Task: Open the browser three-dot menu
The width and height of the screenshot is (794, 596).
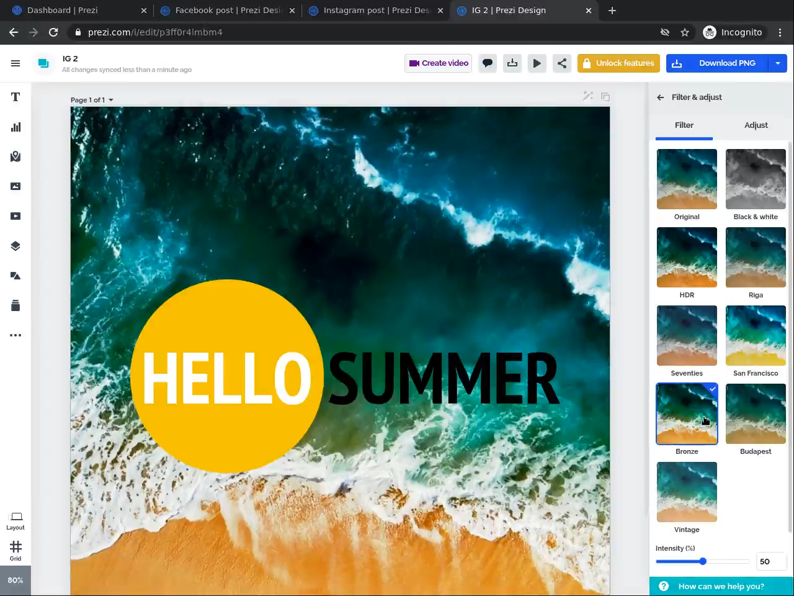Action: point(780,32)
